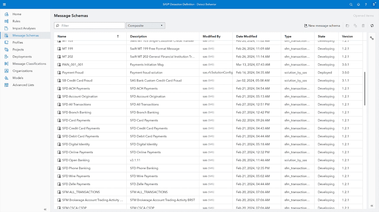The image size is (379, 212).
Task: Click the duplicate schema toolbar icon
Action: pos(355,26)
